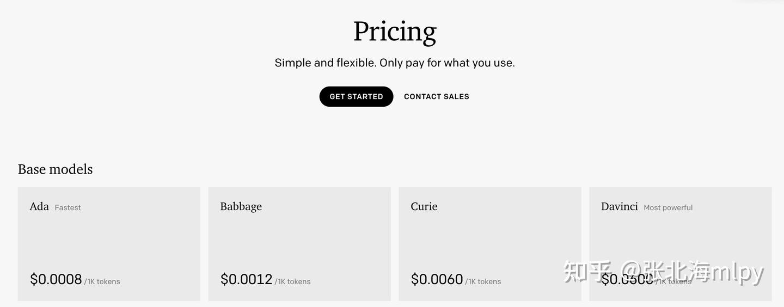Select the Davinci model card title

coord(619,206)
